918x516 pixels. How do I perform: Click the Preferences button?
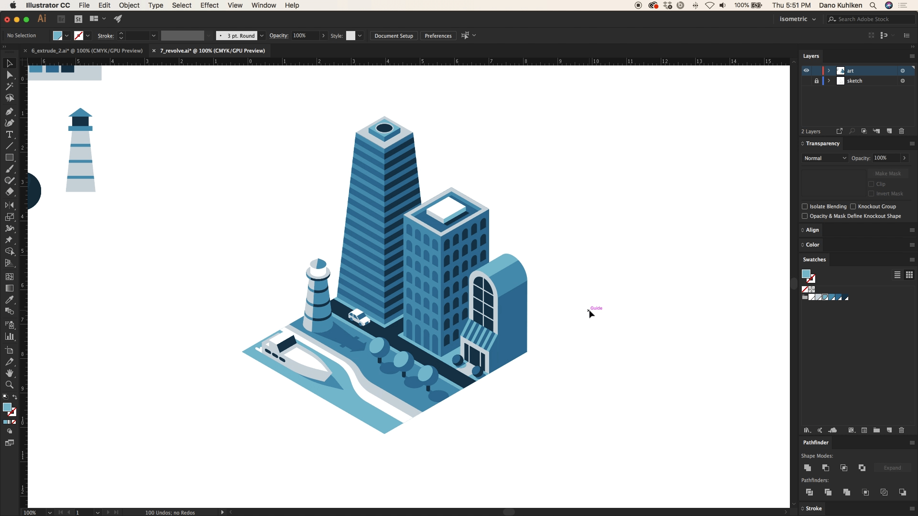tap(437, 36)
